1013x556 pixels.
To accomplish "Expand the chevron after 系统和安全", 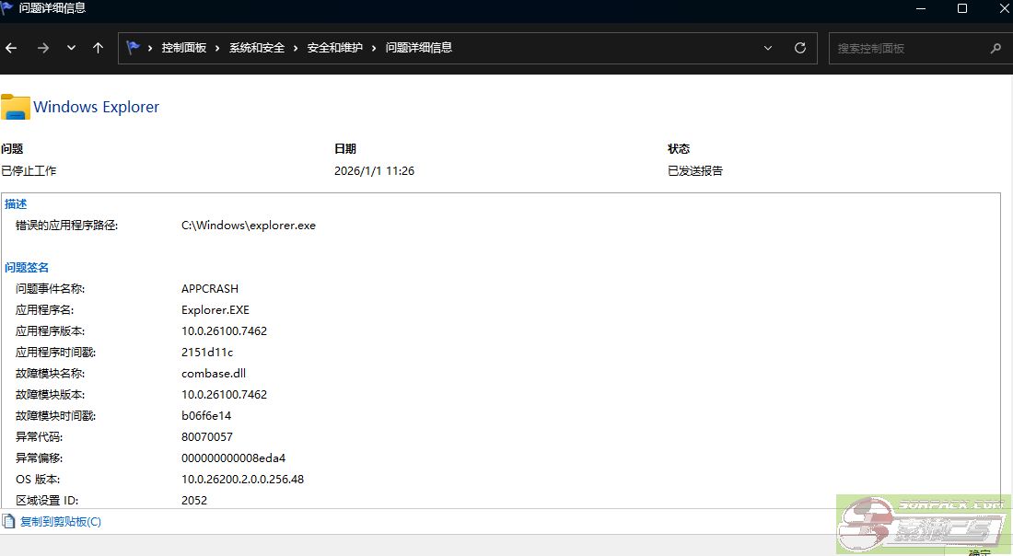I will (x=297, y=48).
